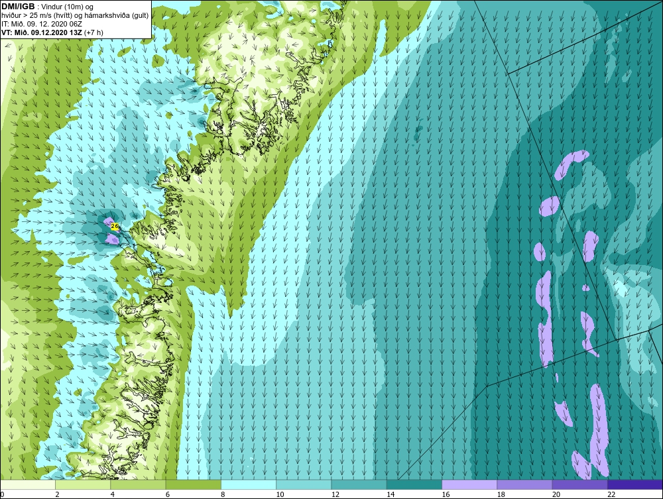
Task: Select the 4-6 m/s green legend swatch
Action: point(139,484)
